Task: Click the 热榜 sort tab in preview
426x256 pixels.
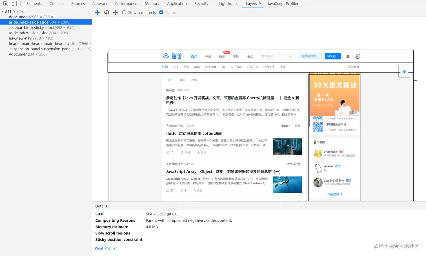Action: [194, 80]
